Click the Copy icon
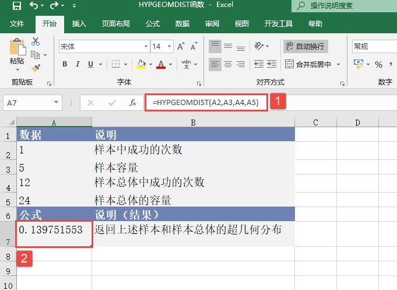Image resolution: width=397 pixels, height=290 pixels. [x=35, y=54]
